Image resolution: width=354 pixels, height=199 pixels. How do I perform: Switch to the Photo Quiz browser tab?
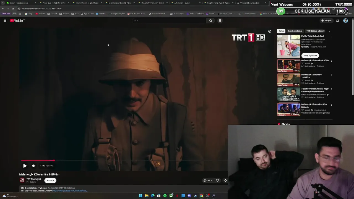click(x=54, y=3)
